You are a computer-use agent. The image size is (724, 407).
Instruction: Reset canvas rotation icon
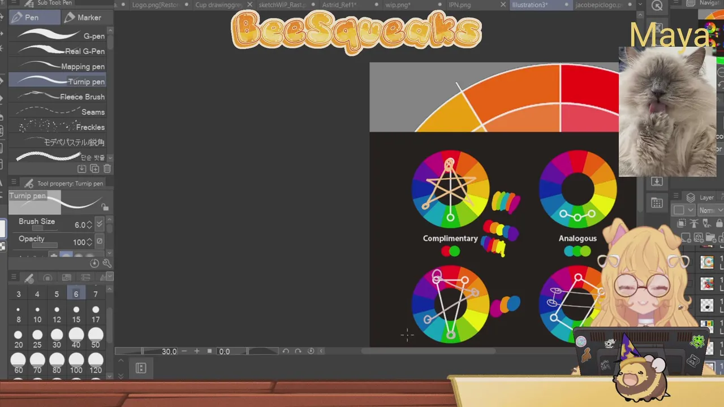coord(311,351)
